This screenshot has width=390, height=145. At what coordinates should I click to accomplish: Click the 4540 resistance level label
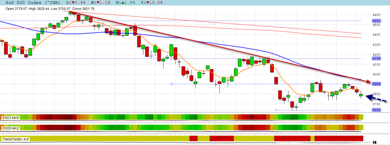click(x=376, y=21)
